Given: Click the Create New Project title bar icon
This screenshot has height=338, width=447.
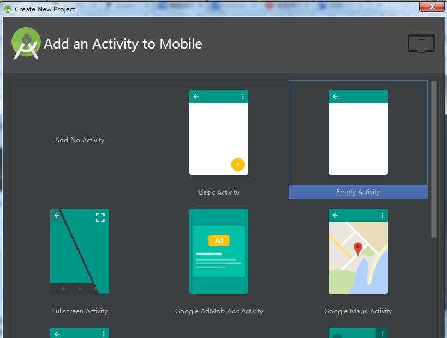Looking at the screenshot, I should pyautogui.click(x=8, y=9).
